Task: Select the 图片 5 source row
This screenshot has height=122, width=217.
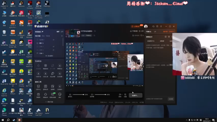Action: [49, 43]
